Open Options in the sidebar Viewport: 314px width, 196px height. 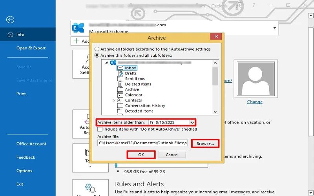coord(24,171)
